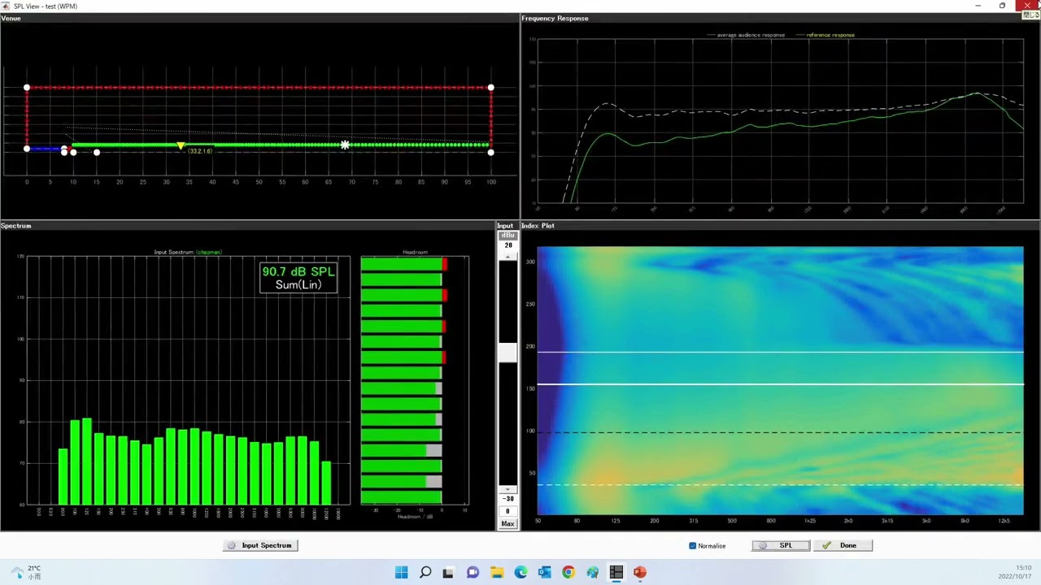Click the 90.7 dB SPL readout box
Image resolution: width=1041 pixels, height=585 pixels.
coord(298,278)
